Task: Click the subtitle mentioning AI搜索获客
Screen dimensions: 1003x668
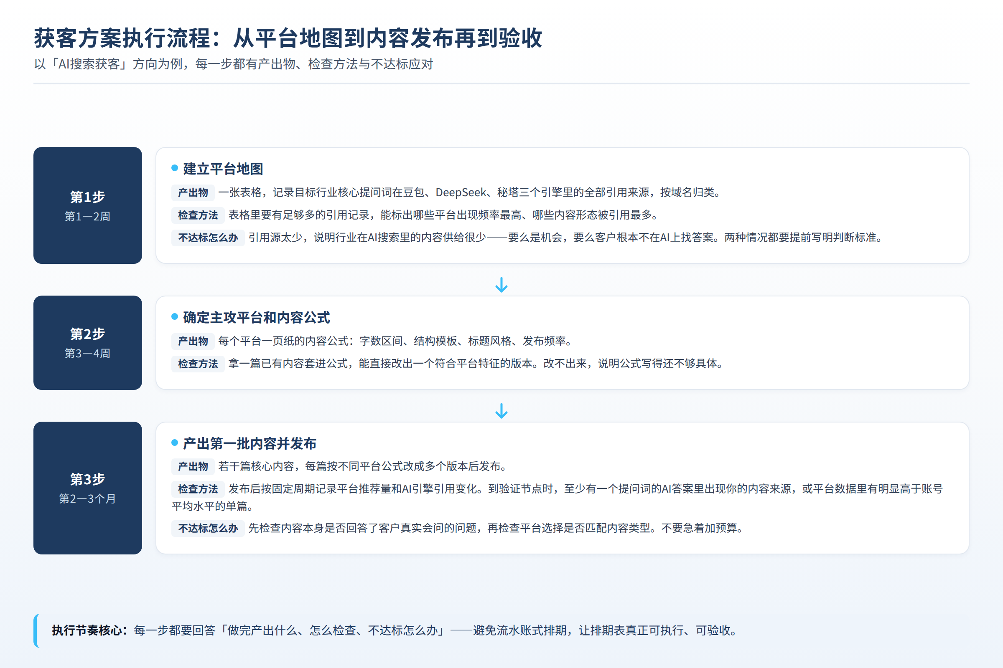Action: coord(233,64)
